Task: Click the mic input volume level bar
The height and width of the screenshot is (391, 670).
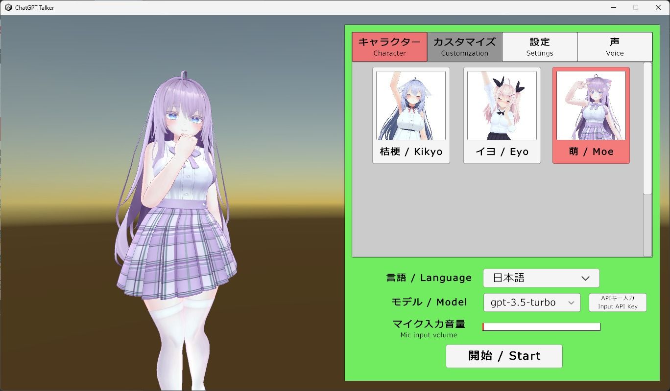Action: [541, 326]
